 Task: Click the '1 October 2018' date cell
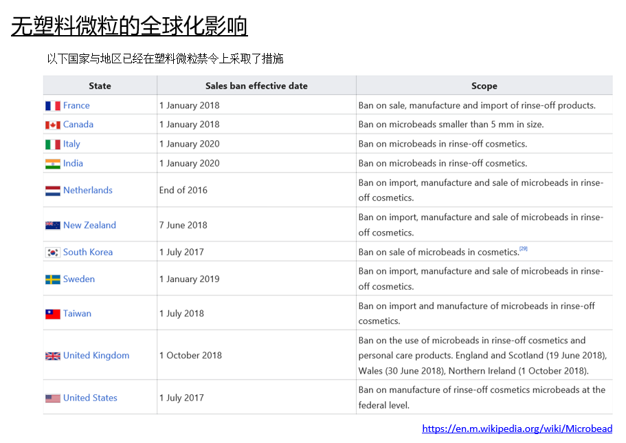pyautogui.click(x=190, y=356)
